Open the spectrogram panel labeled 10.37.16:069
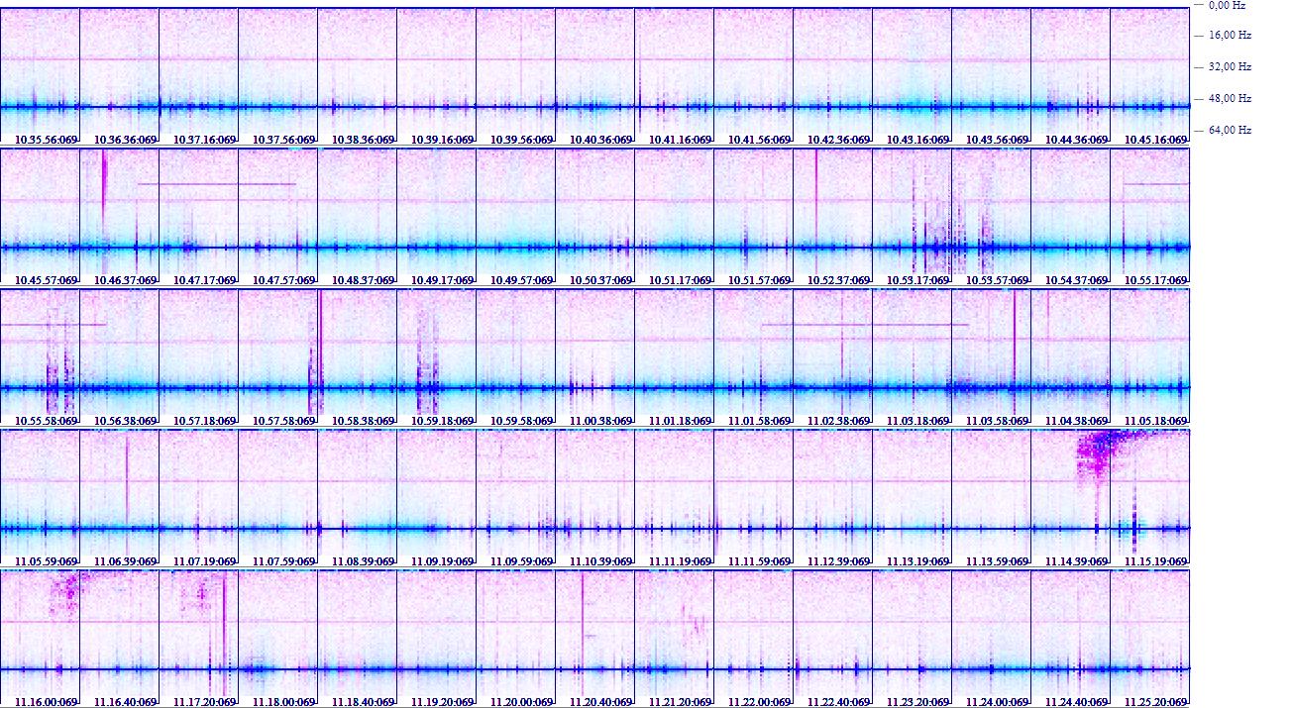The image size is (1291, 708). pyautogui.click(x=198, y=76)
